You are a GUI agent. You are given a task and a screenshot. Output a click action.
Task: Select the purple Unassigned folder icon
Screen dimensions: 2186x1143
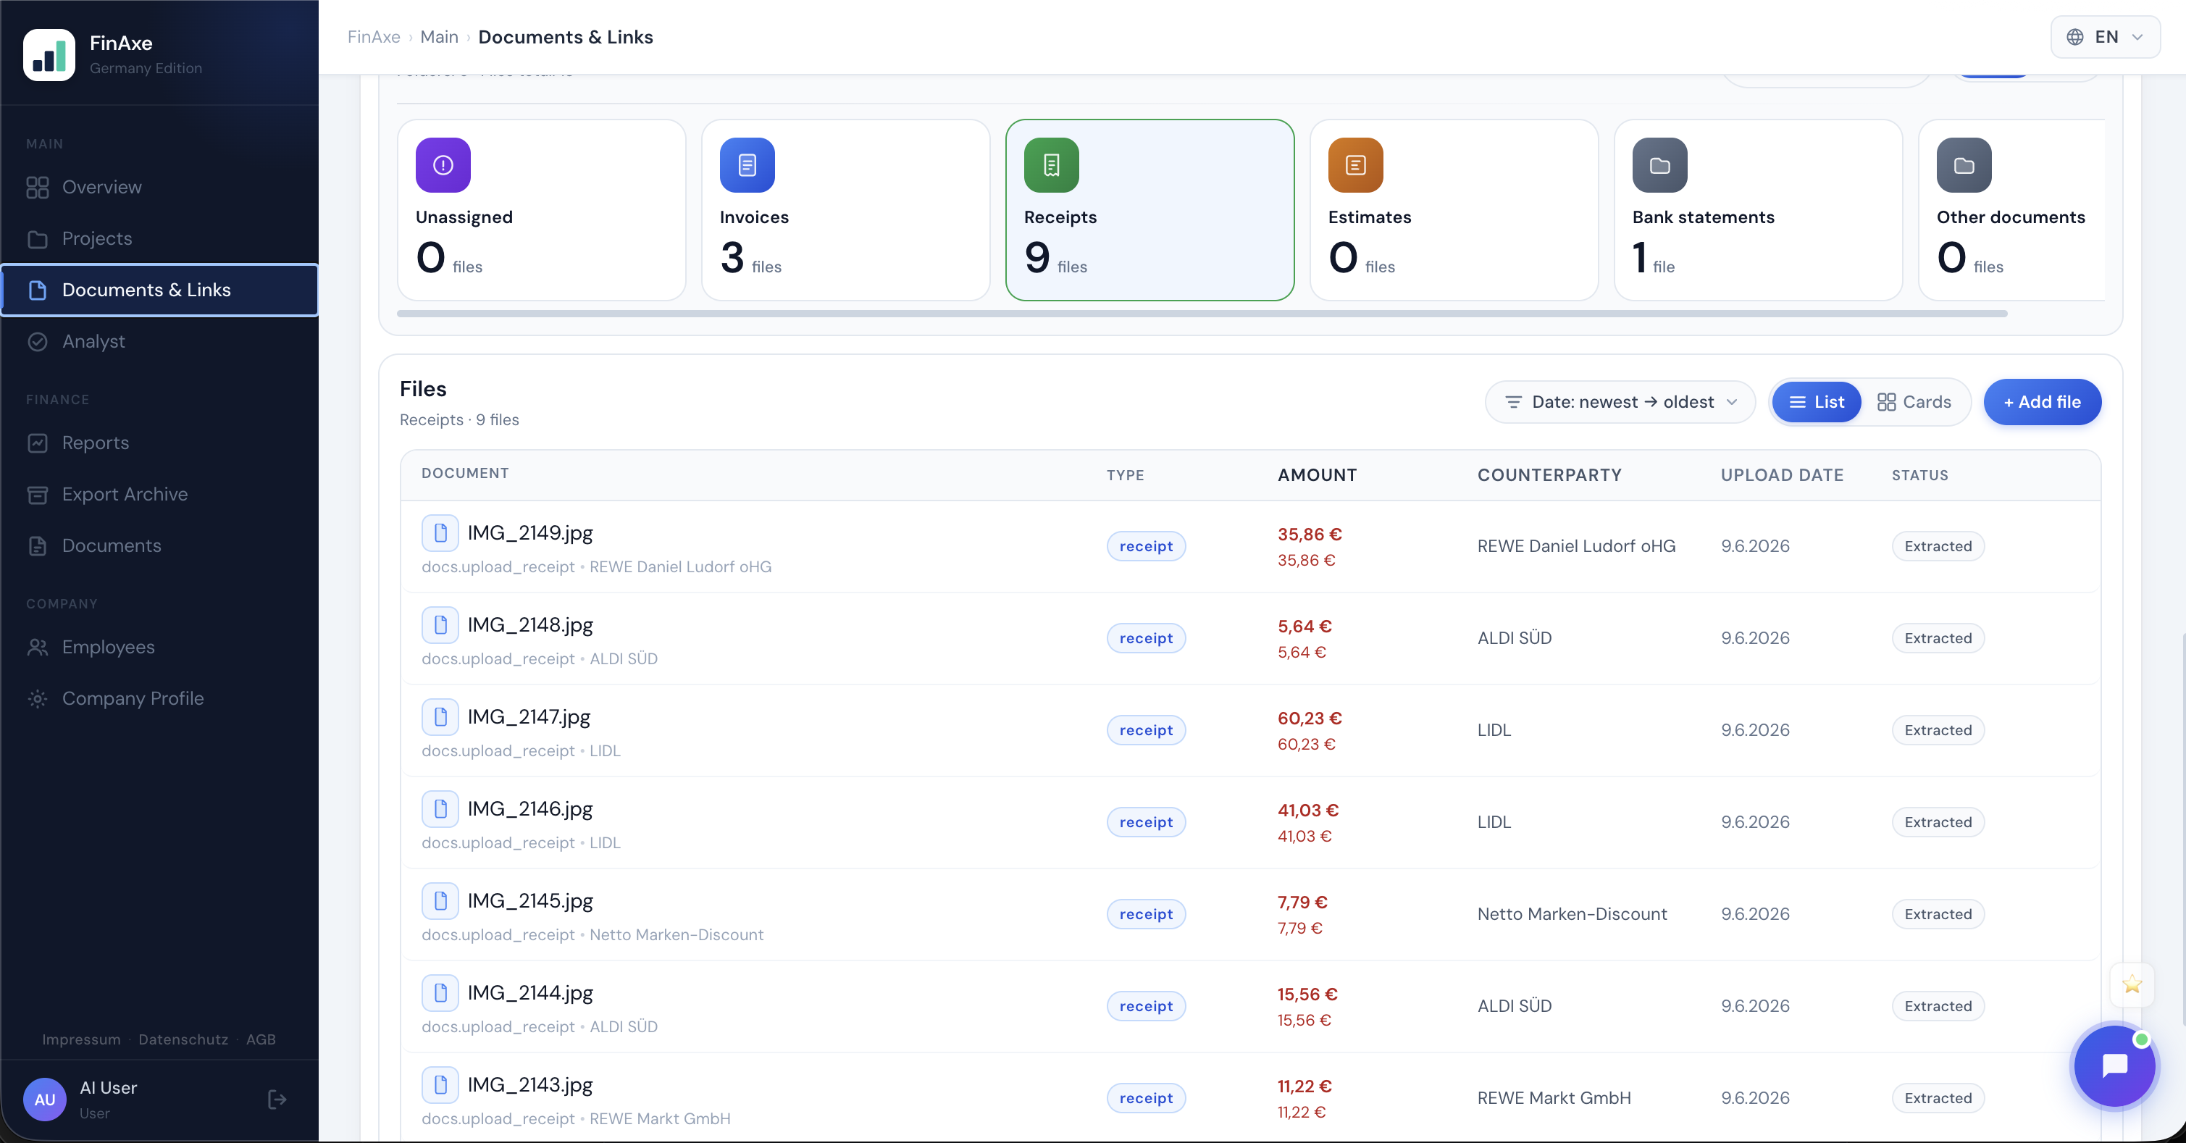pos(443,164)
